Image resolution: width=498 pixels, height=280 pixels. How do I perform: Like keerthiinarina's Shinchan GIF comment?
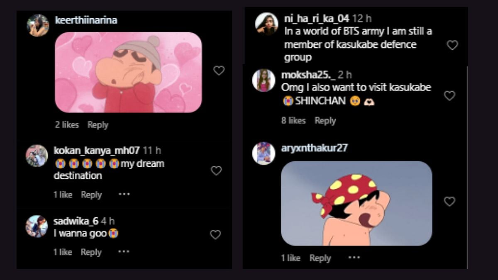click(x=219, y=71)
